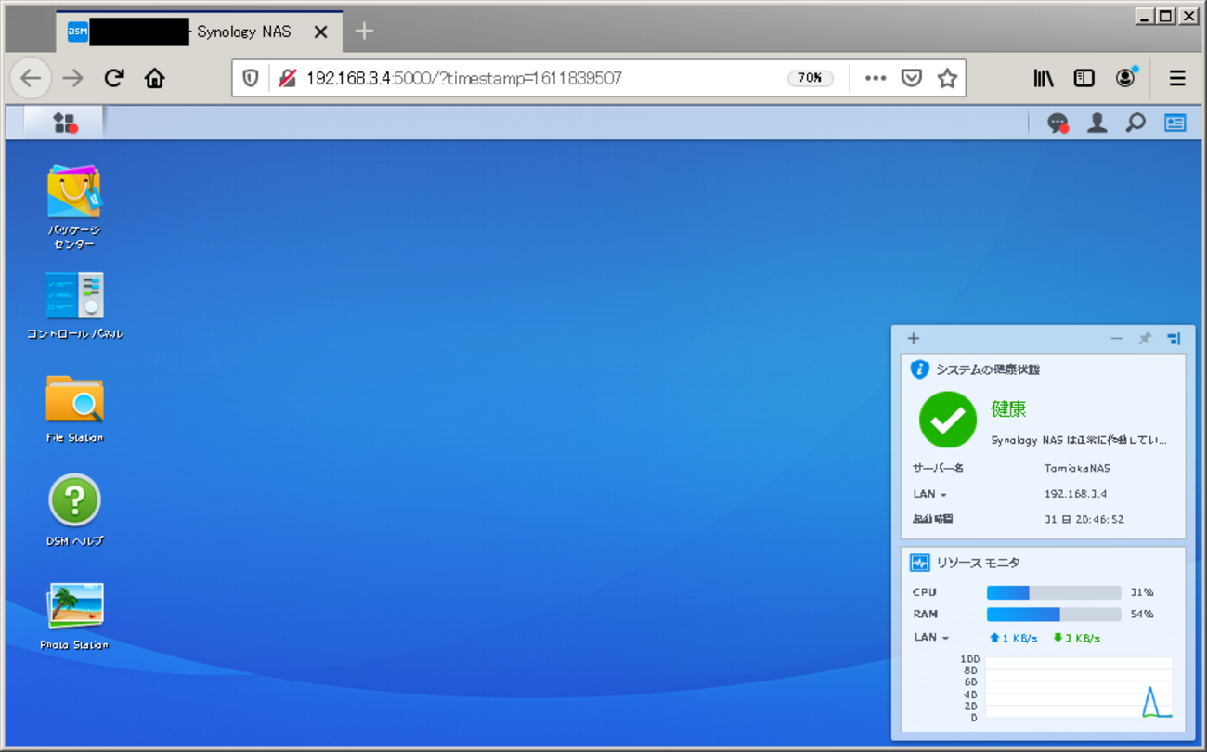
Task: Open the Firefox hamburger menu
Action: click(x=1177, y=78)
